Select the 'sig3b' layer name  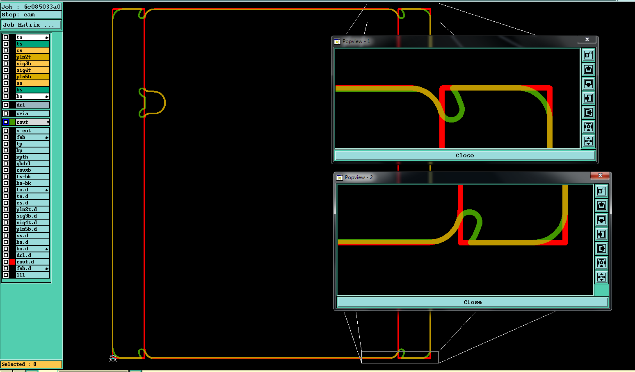[x=33, y=64]
